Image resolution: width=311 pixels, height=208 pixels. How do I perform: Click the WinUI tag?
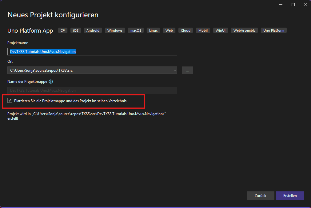(x=221, y=30)
